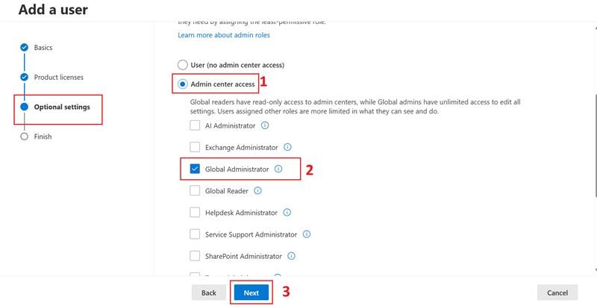Click the Next button

click(251, 293)
